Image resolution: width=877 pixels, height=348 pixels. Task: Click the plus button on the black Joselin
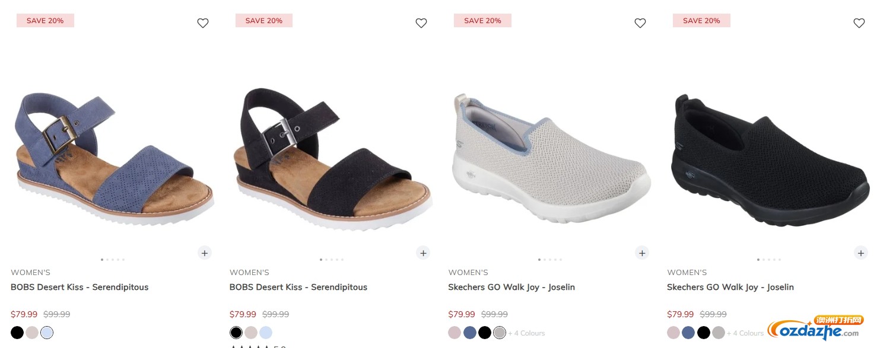pyautogui.click(x=860, y=253)
